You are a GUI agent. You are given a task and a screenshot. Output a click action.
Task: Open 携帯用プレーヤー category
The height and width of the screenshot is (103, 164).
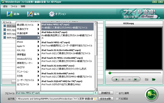[28, 63]
